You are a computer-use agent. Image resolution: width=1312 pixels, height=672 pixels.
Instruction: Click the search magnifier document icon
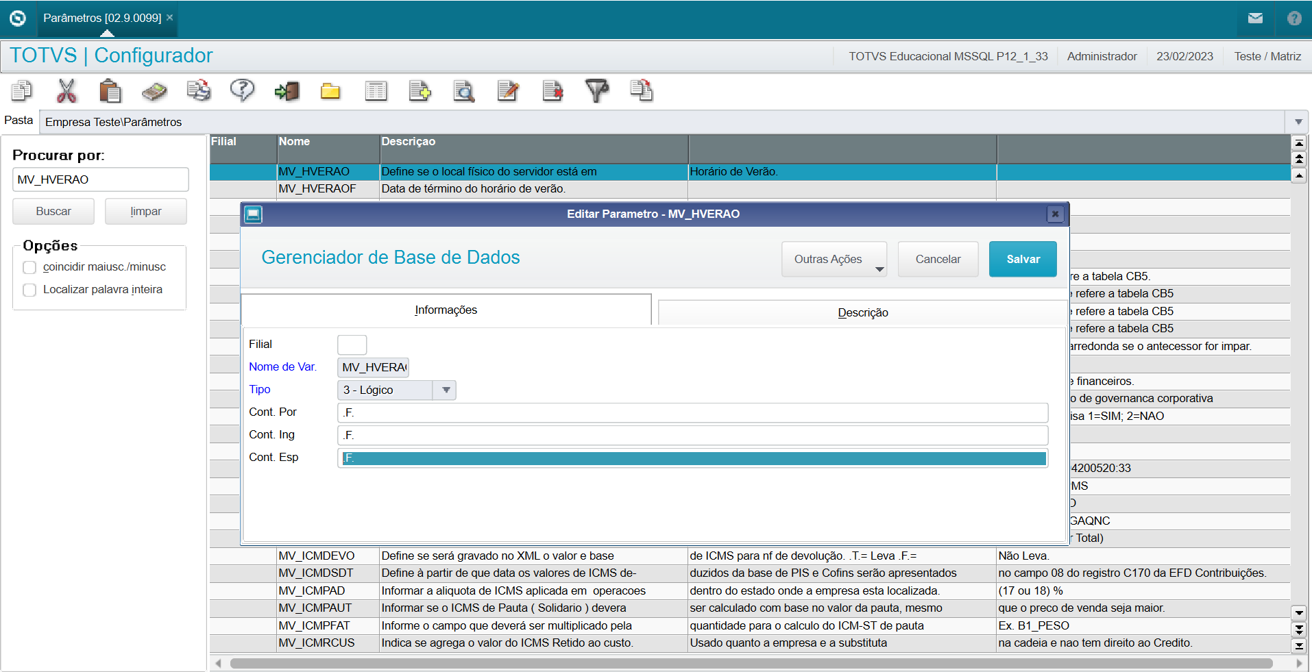(x=464, y=90)
